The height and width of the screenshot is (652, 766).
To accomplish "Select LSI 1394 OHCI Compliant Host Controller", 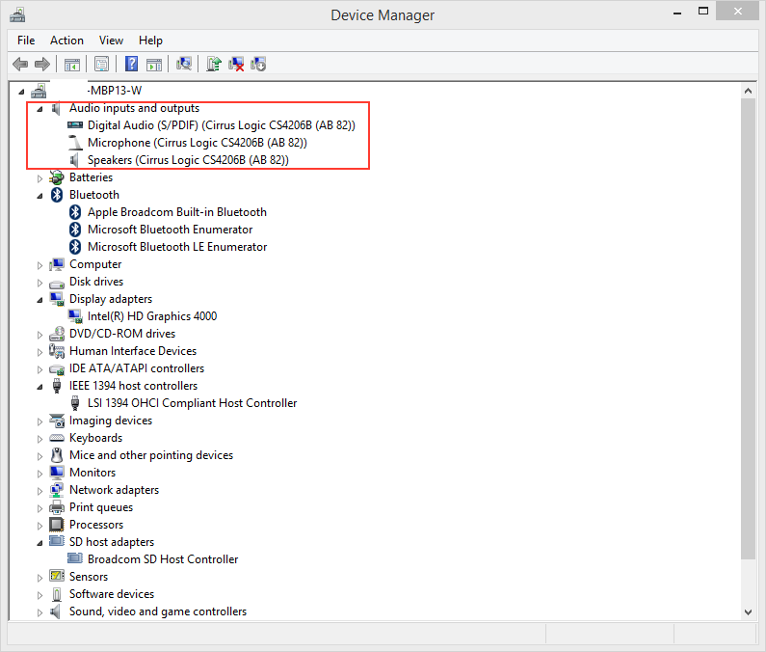I will pyautogui.click(x=192, y=403).
